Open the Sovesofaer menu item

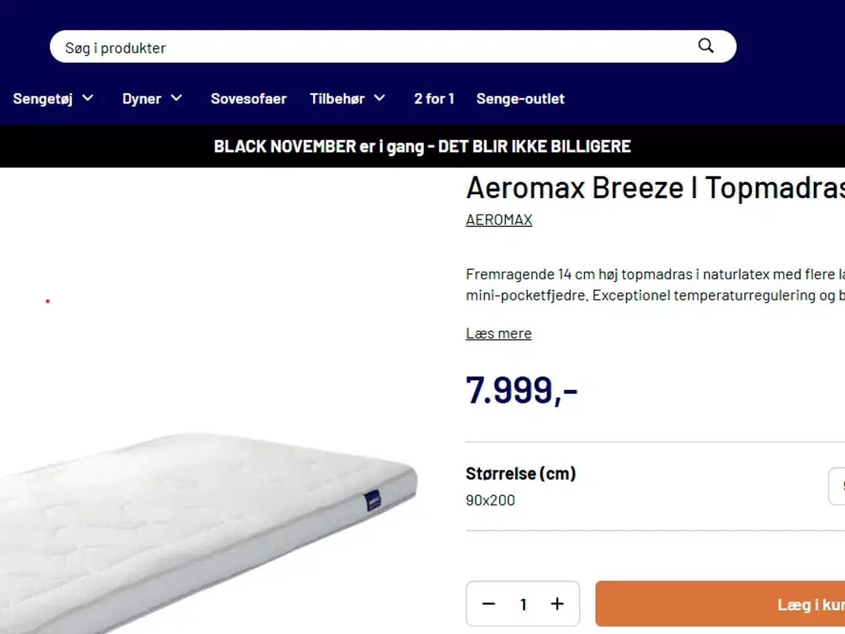(249, 98)
